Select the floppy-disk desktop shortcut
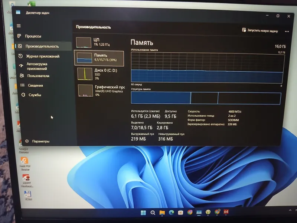The image size is (297, 223). click(x=28, y=195)
